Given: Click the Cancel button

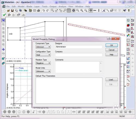Looking at the screenshot, I should click(x=112, y=50).
